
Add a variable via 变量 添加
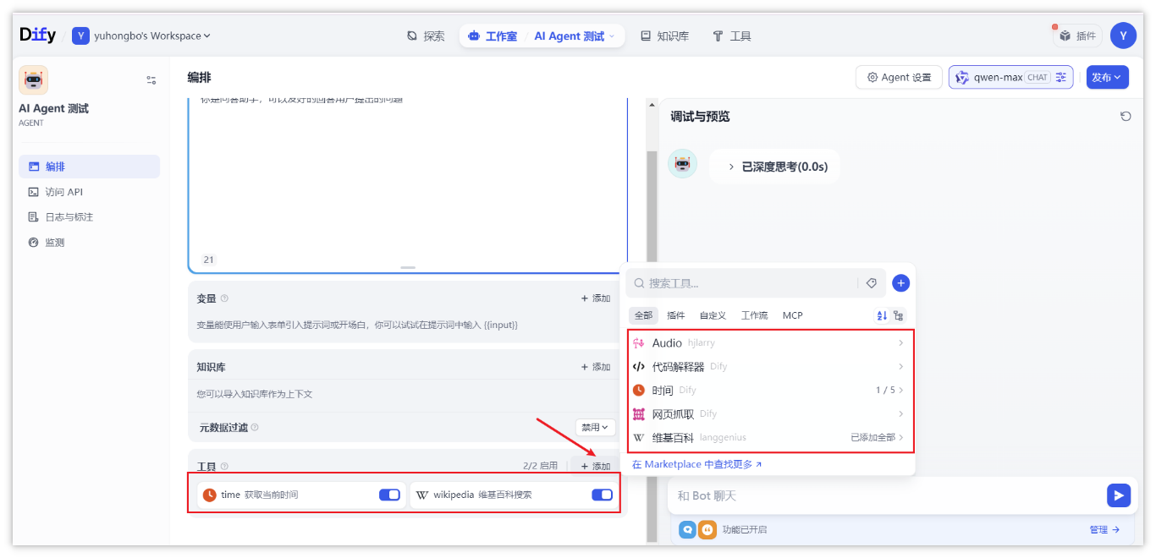(596, 298)
